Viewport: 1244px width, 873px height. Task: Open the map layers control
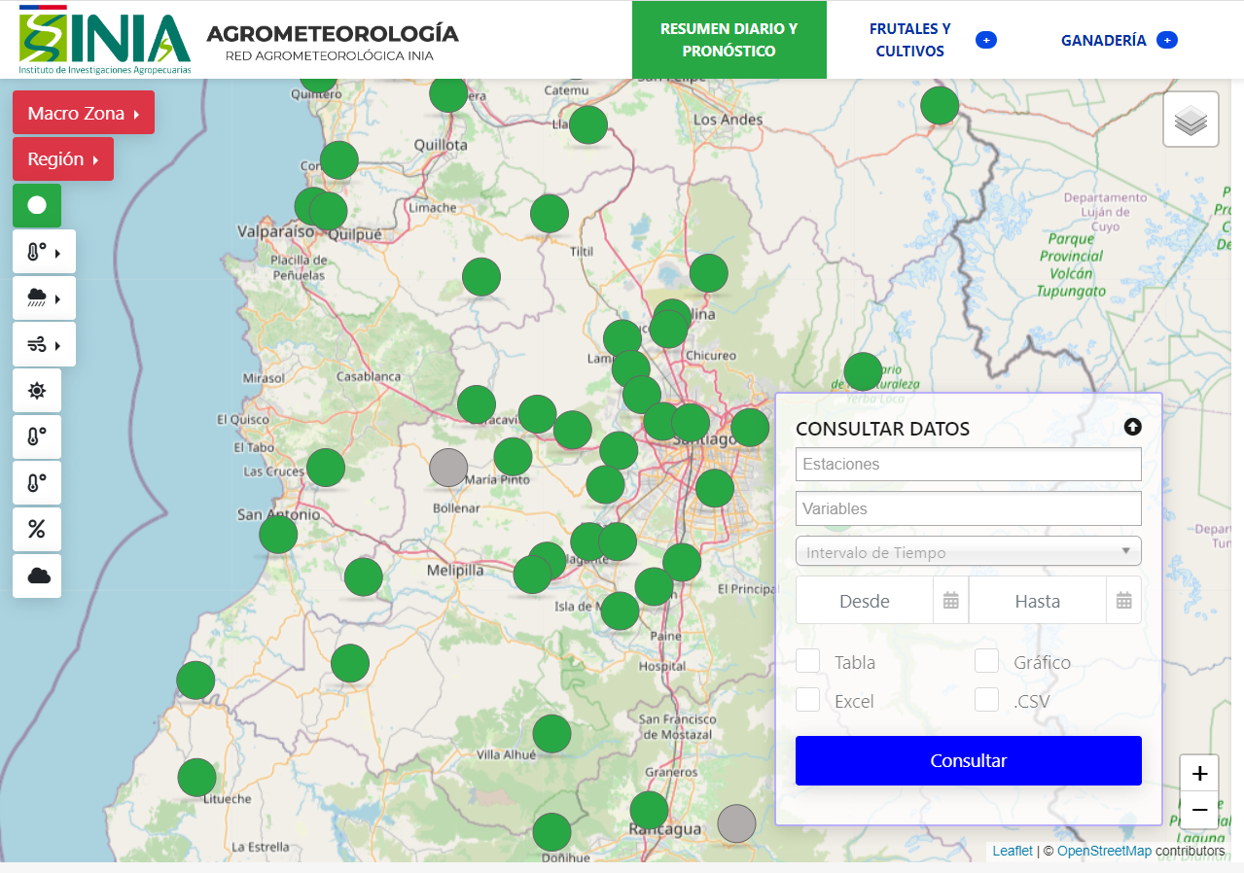point(1191,120)
